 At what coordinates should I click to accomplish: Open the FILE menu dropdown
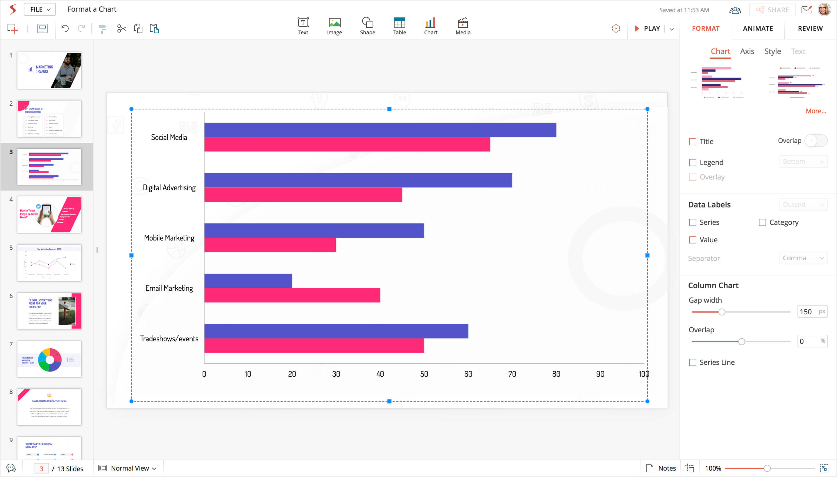pos(40,10)
